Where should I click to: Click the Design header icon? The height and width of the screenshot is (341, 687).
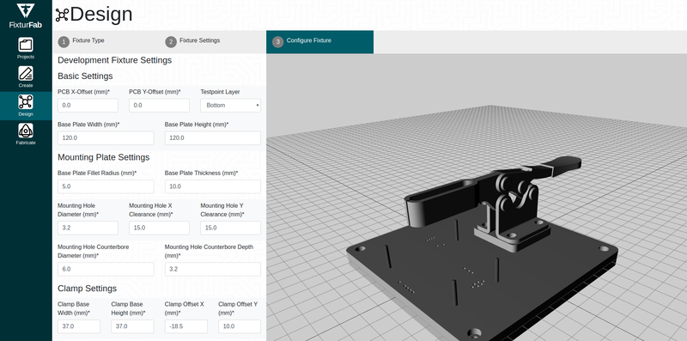pyautogui.click(x=62, y=15)
